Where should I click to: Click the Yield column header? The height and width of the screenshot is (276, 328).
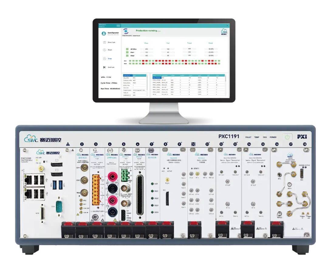coord(211,43)
